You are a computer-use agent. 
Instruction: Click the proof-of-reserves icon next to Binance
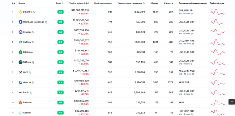(x=34, y=12)
